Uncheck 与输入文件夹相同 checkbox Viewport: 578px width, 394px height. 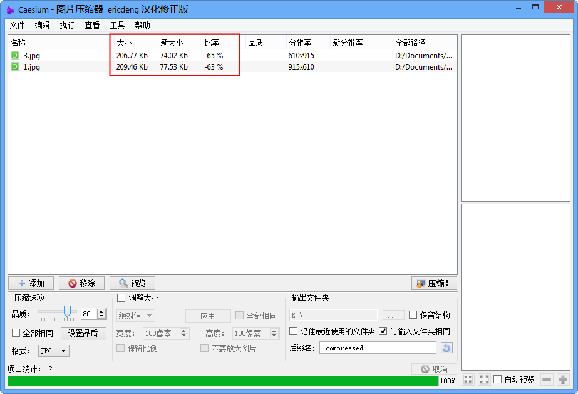tap(383, 331)
